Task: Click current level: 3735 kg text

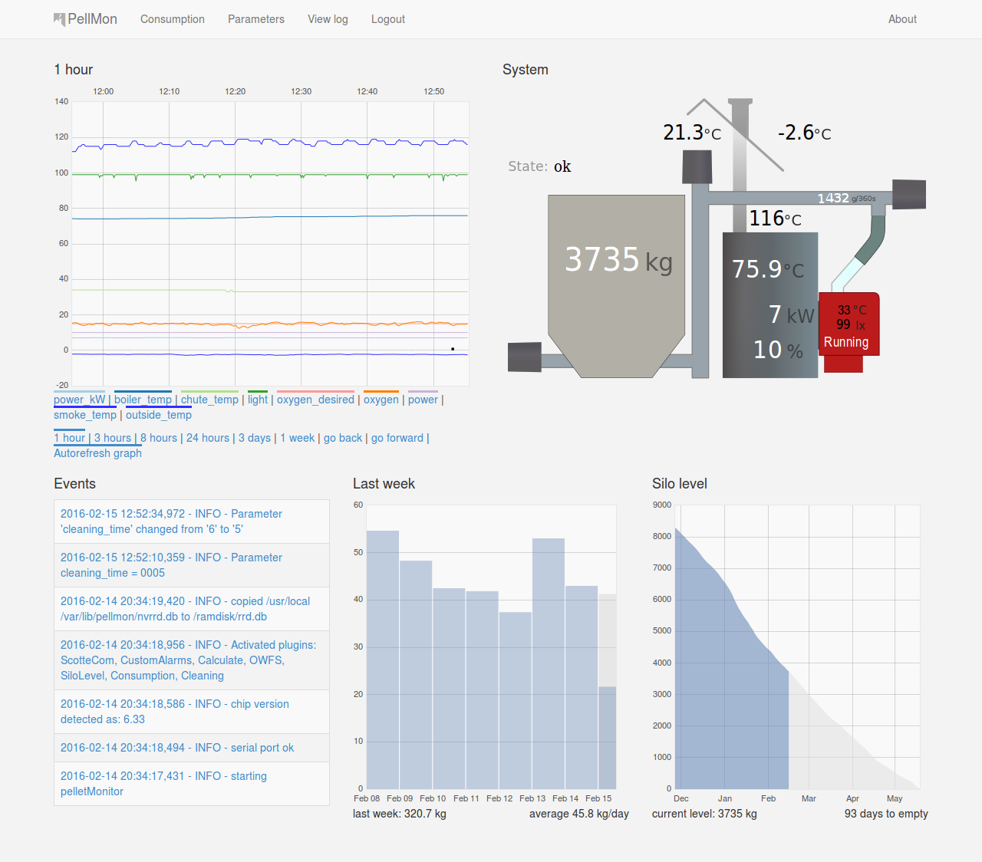Action: (704, 814)
